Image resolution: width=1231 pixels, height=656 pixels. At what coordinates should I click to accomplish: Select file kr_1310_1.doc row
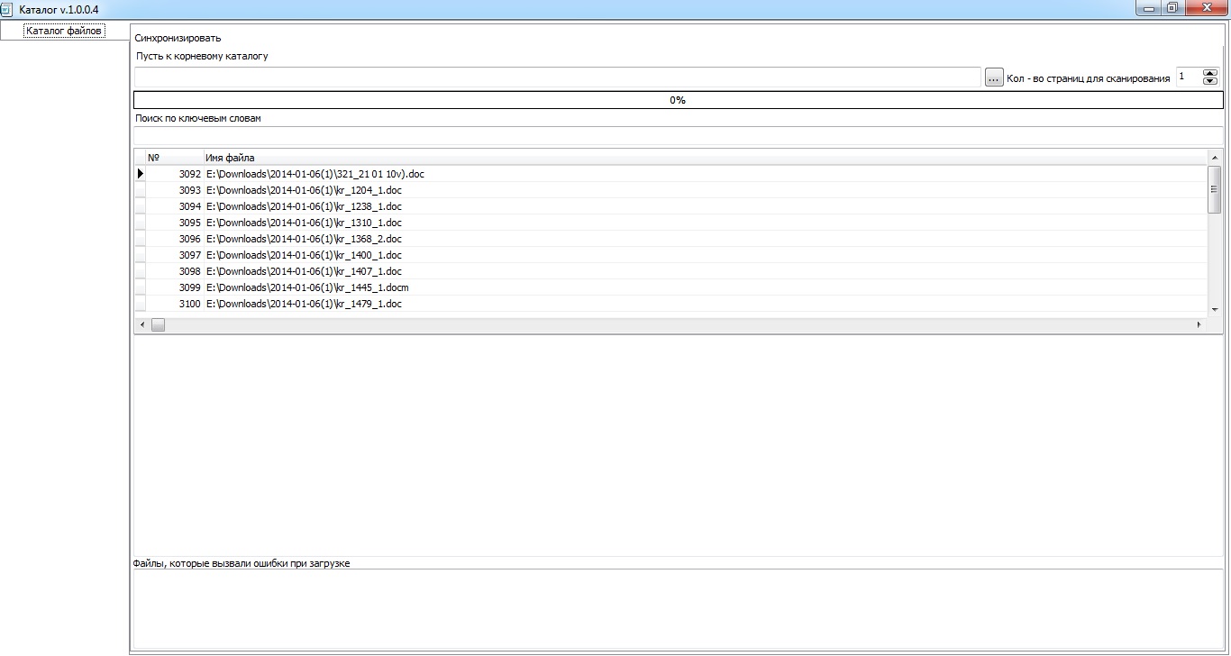[670, 223]
